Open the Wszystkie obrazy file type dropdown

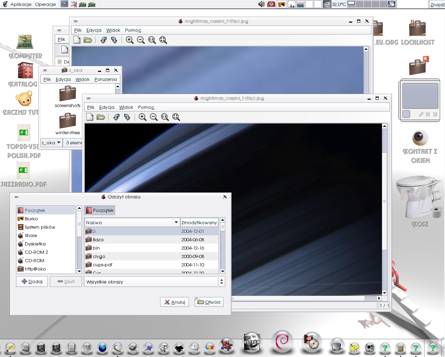[x=154, y=282]
